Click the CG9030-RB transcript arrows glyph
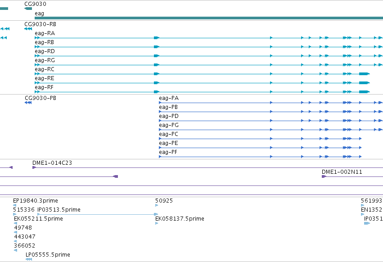This screenshot has height=262, width=383. (28, 29)
